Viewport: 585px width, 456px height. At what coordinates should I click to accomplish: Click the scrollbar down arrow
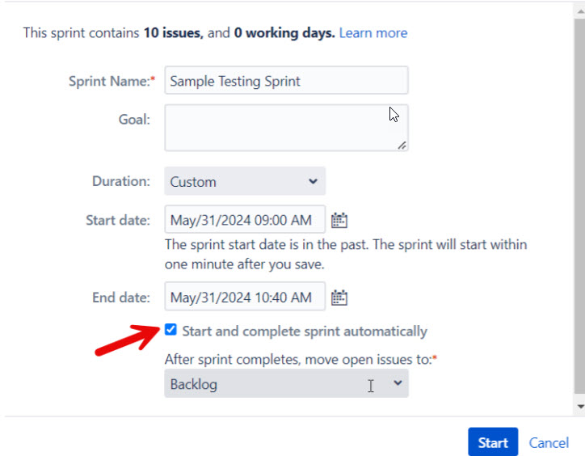click(580, 407)
